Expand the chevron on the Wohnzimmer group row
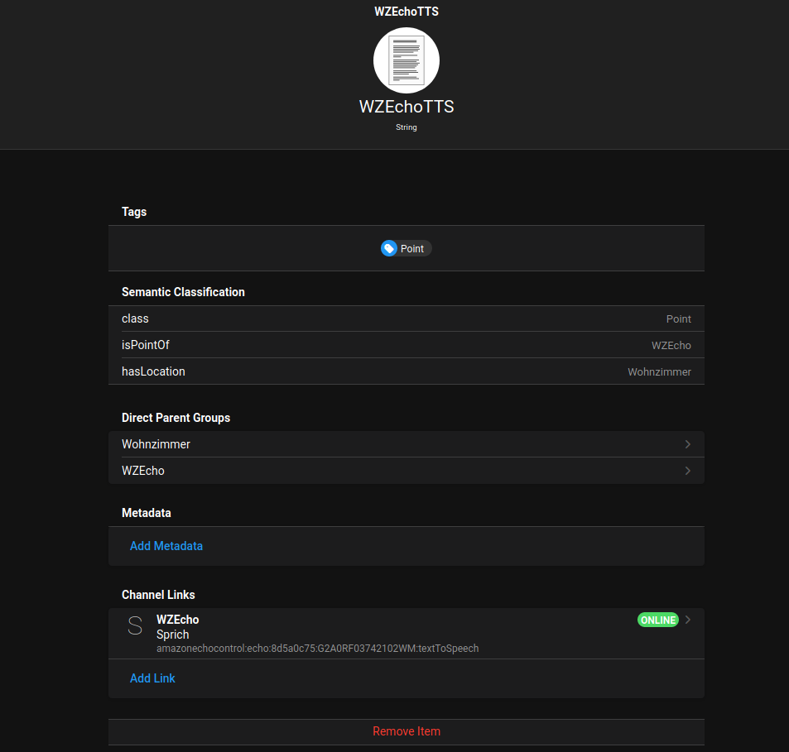This screenshot has height=752, width=789. (x=687, y=444)
